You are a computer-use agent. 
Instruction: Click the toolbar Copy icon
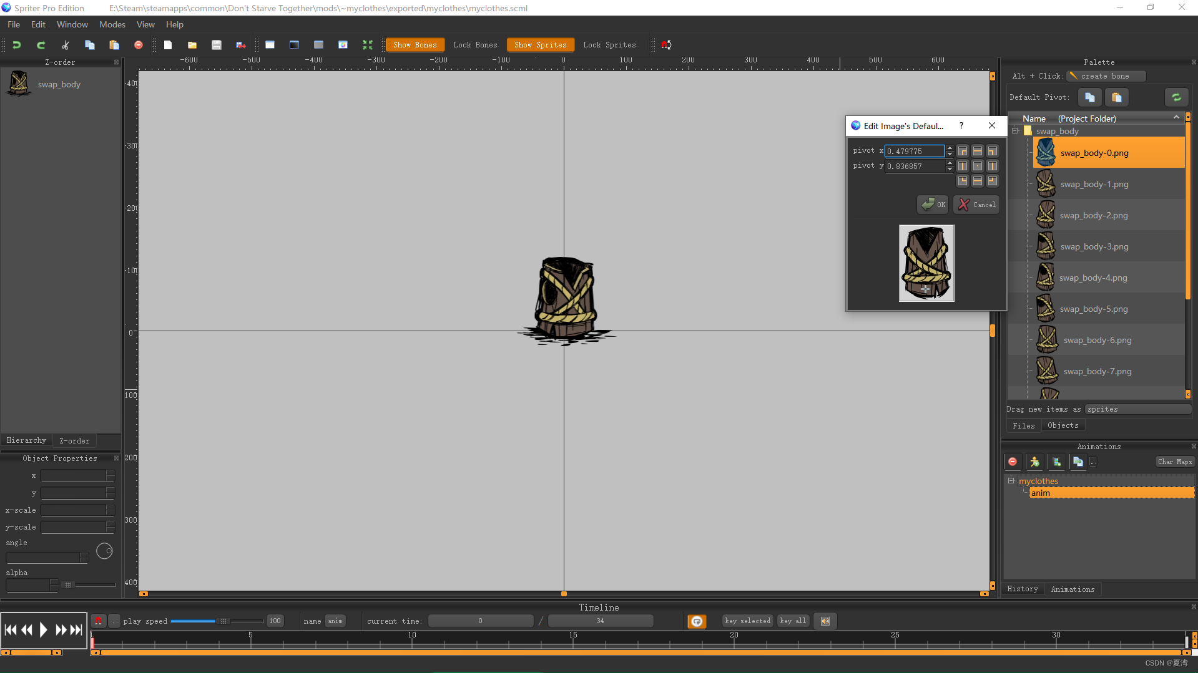(x=90, y=45)
